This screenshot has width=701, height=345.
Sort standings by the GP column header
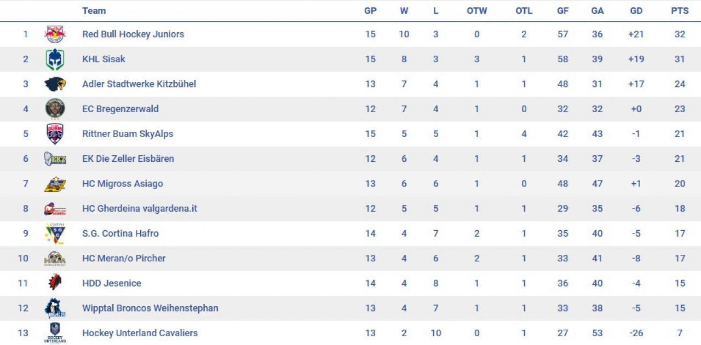(370, 11)
